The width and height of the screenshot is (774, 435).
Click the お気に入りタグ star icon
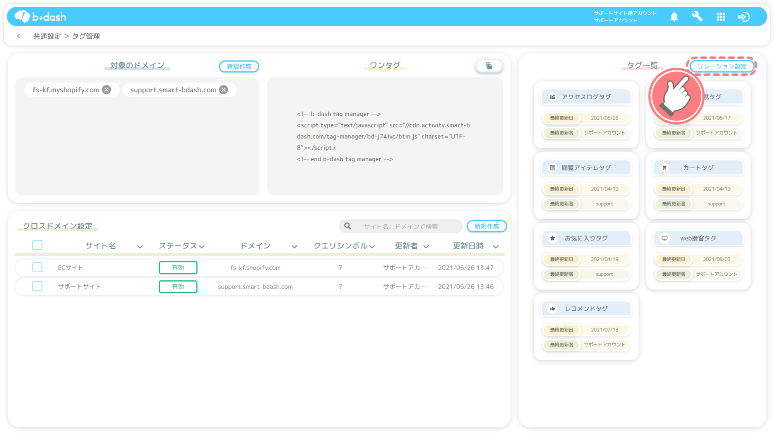552,238
